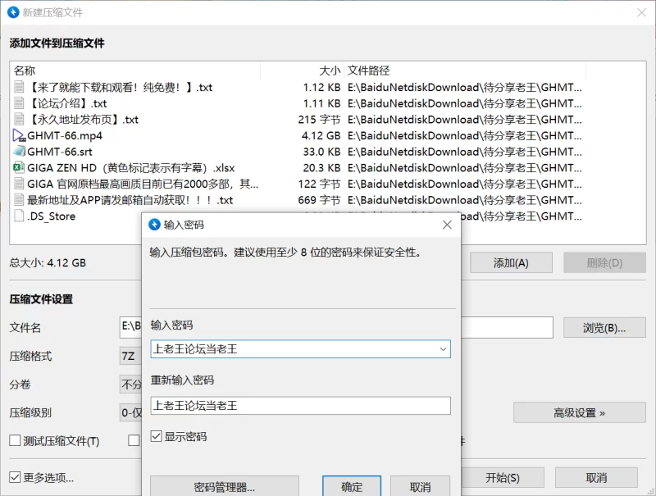Click the GHMT-66.srt subtitle file icon
The height and width of the screenshot is (496, 656).
[20, 152]
